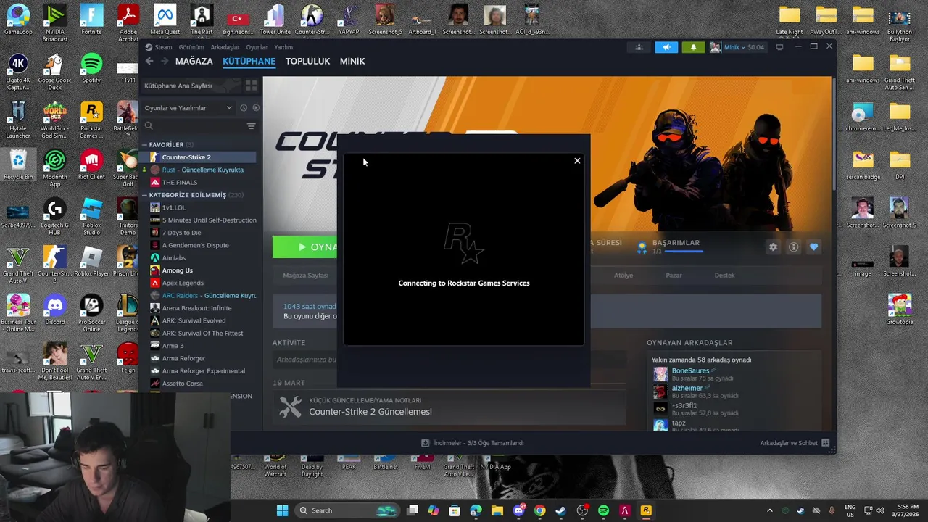
Task: Open the Steam menu
Action: pos(163,47)
